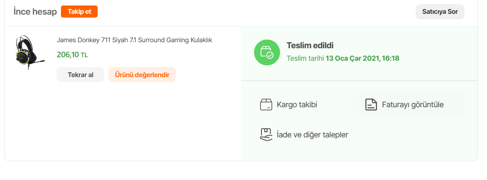
Task: Click the 13 Oca Çar 2021 delivery date
Action: coord(351,58)
